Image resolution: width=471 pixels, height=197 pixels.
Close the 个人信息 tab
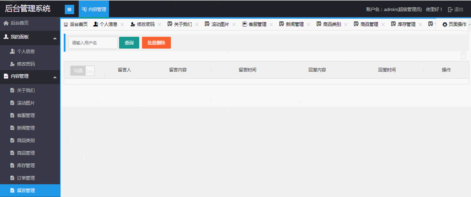pos(122,24)
